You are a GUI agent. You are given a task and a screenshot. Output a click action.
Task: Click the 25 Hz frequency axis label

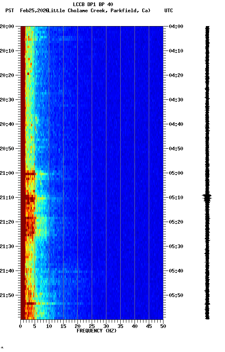click(x=92, y=326)
